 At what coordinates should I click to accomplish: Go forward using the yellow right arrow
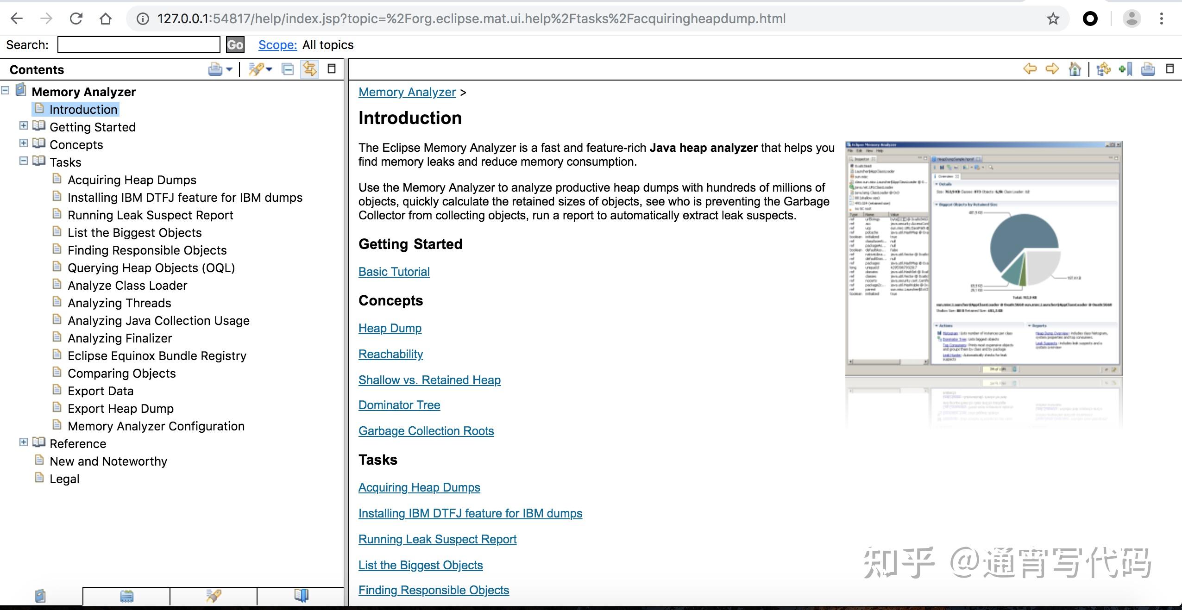tap(1052, 69)
